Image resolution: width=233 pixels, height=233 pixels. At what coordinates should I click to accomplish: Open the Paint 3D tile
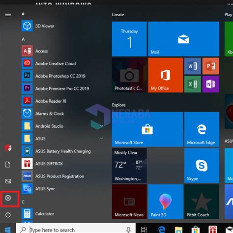coord(166,202)
